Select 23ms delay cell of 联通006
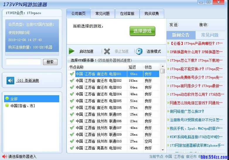The height and width of the screenshot is (160, 229). [135, 121]
